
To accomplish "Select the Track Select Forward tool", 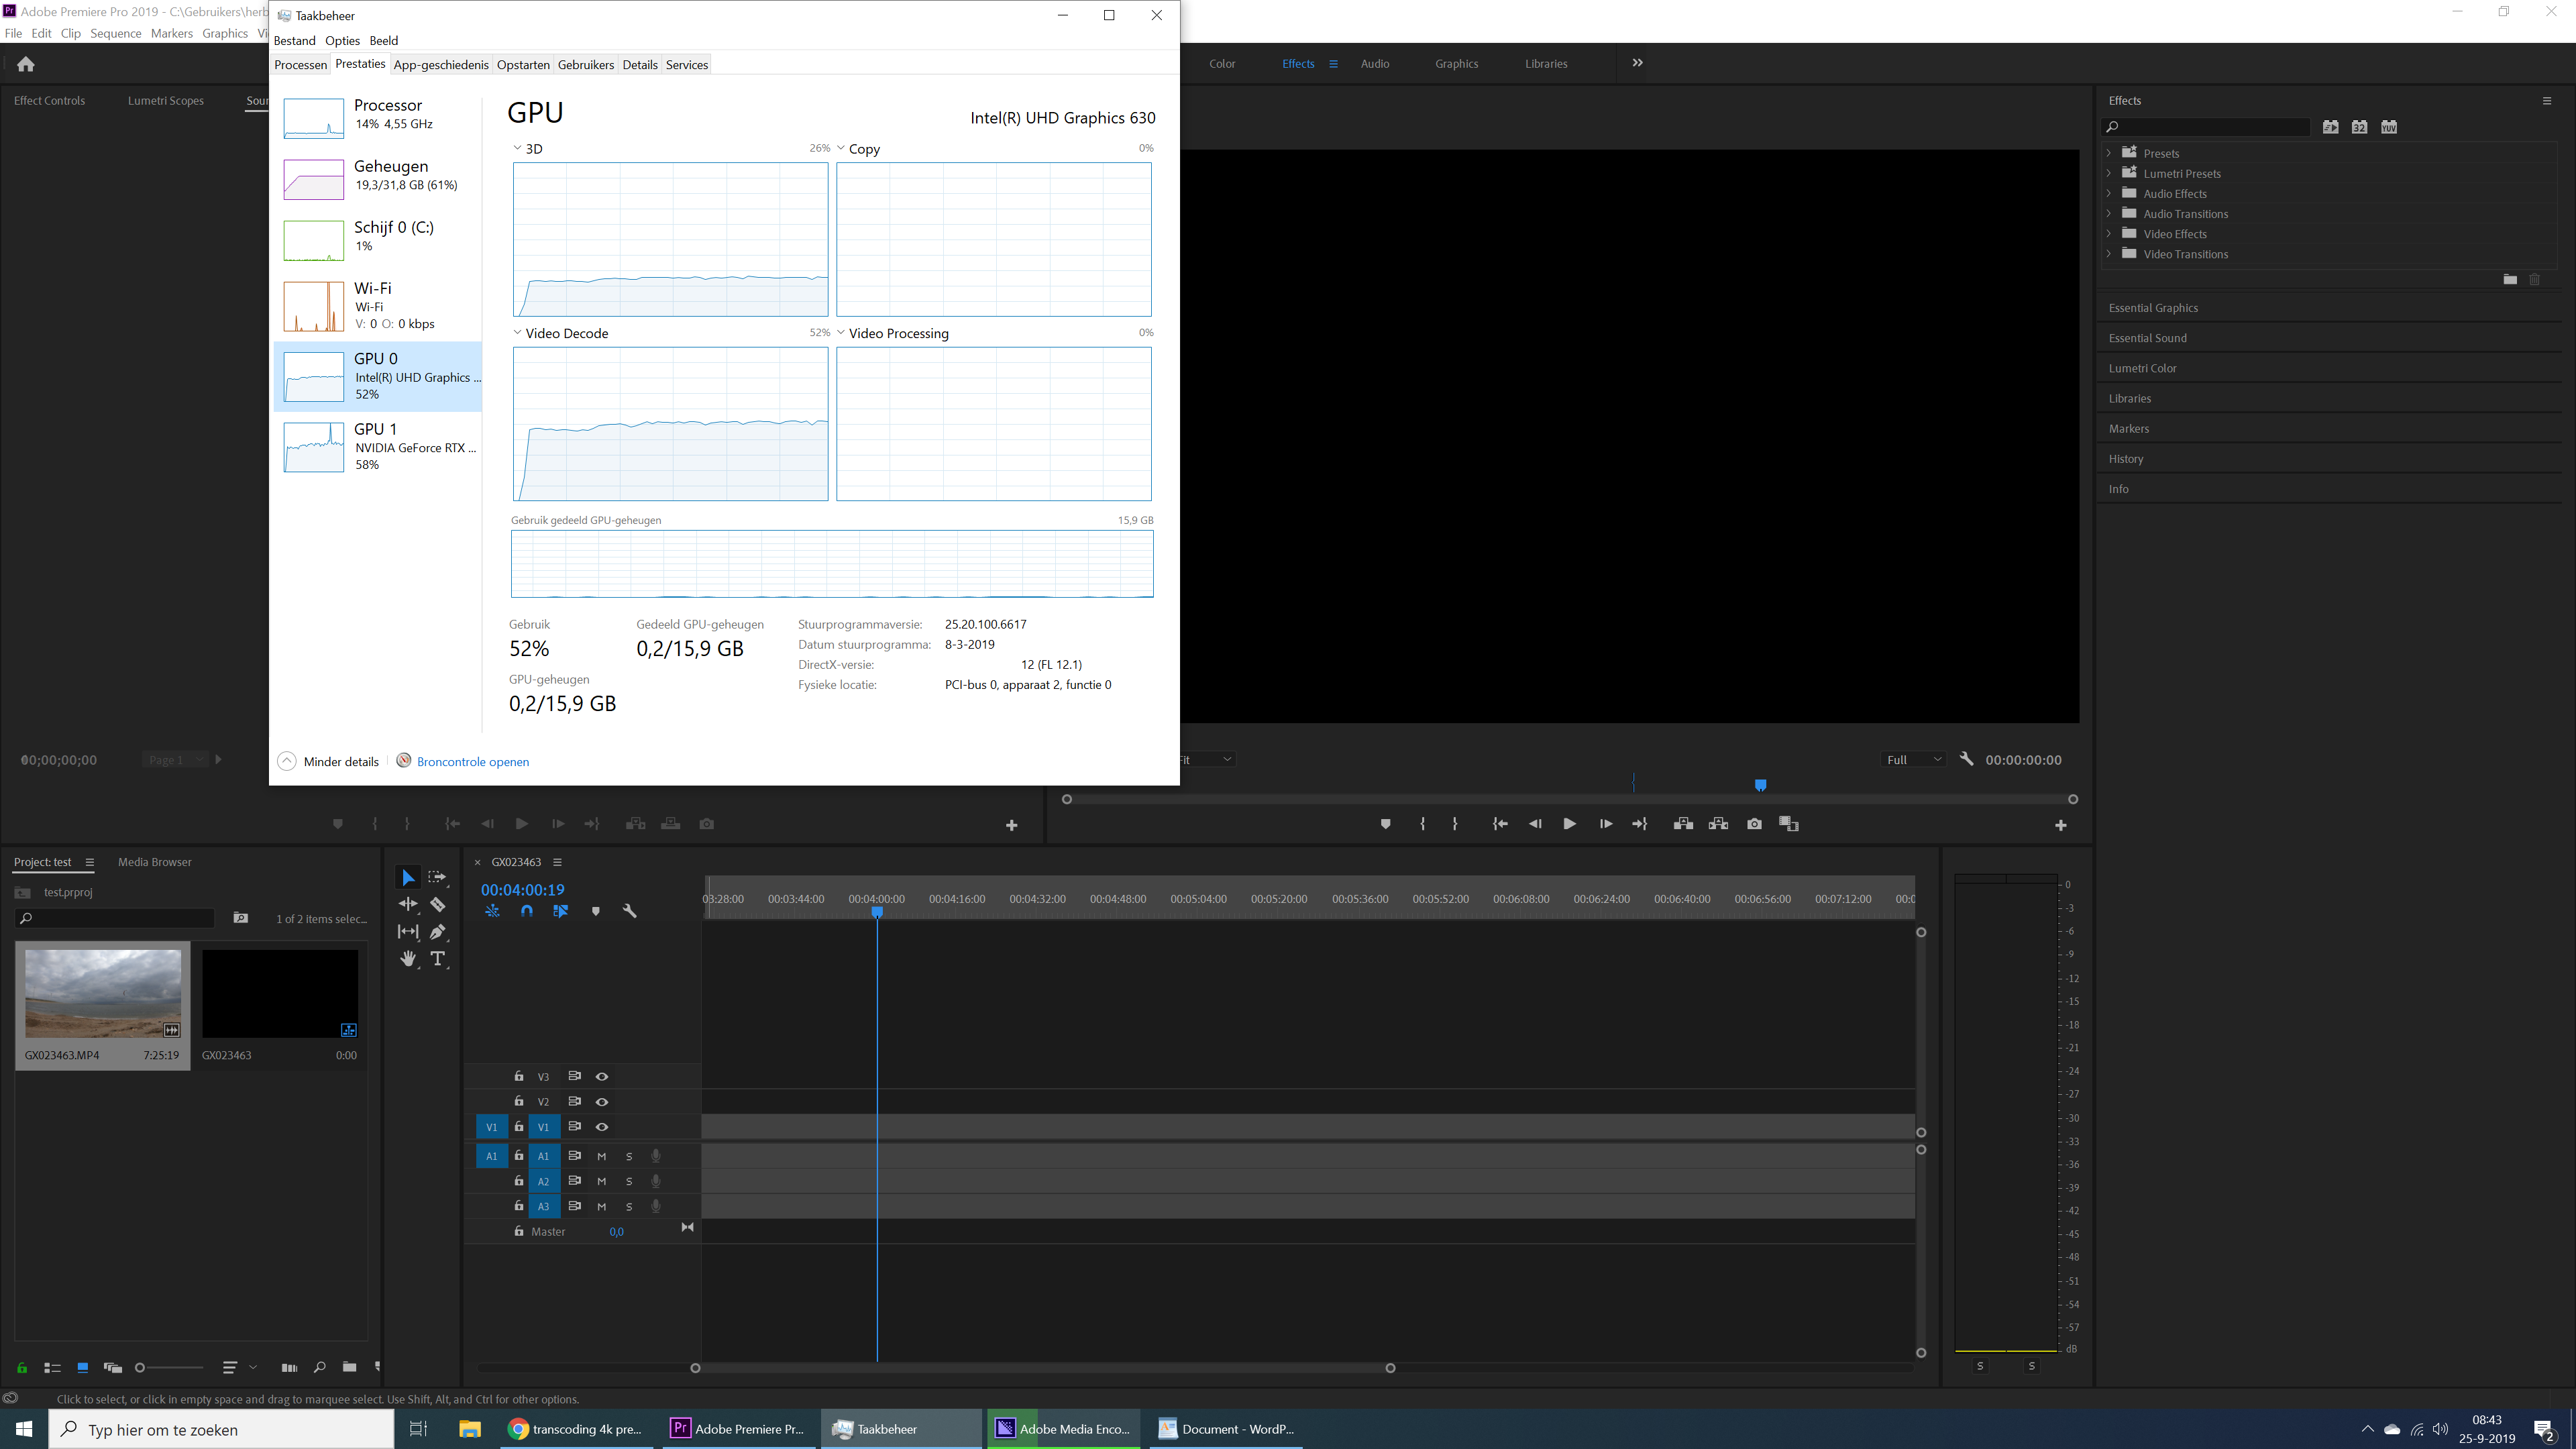I will tap(438, 877).
